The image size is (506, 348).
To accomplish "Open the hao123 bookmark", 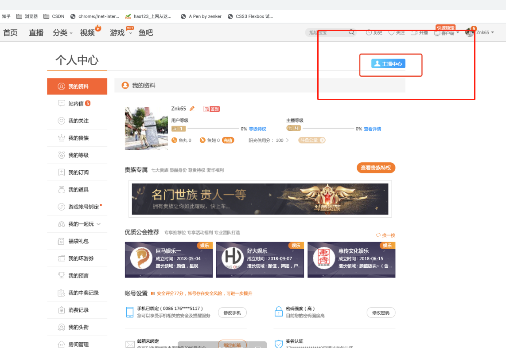I will [148, 16].
